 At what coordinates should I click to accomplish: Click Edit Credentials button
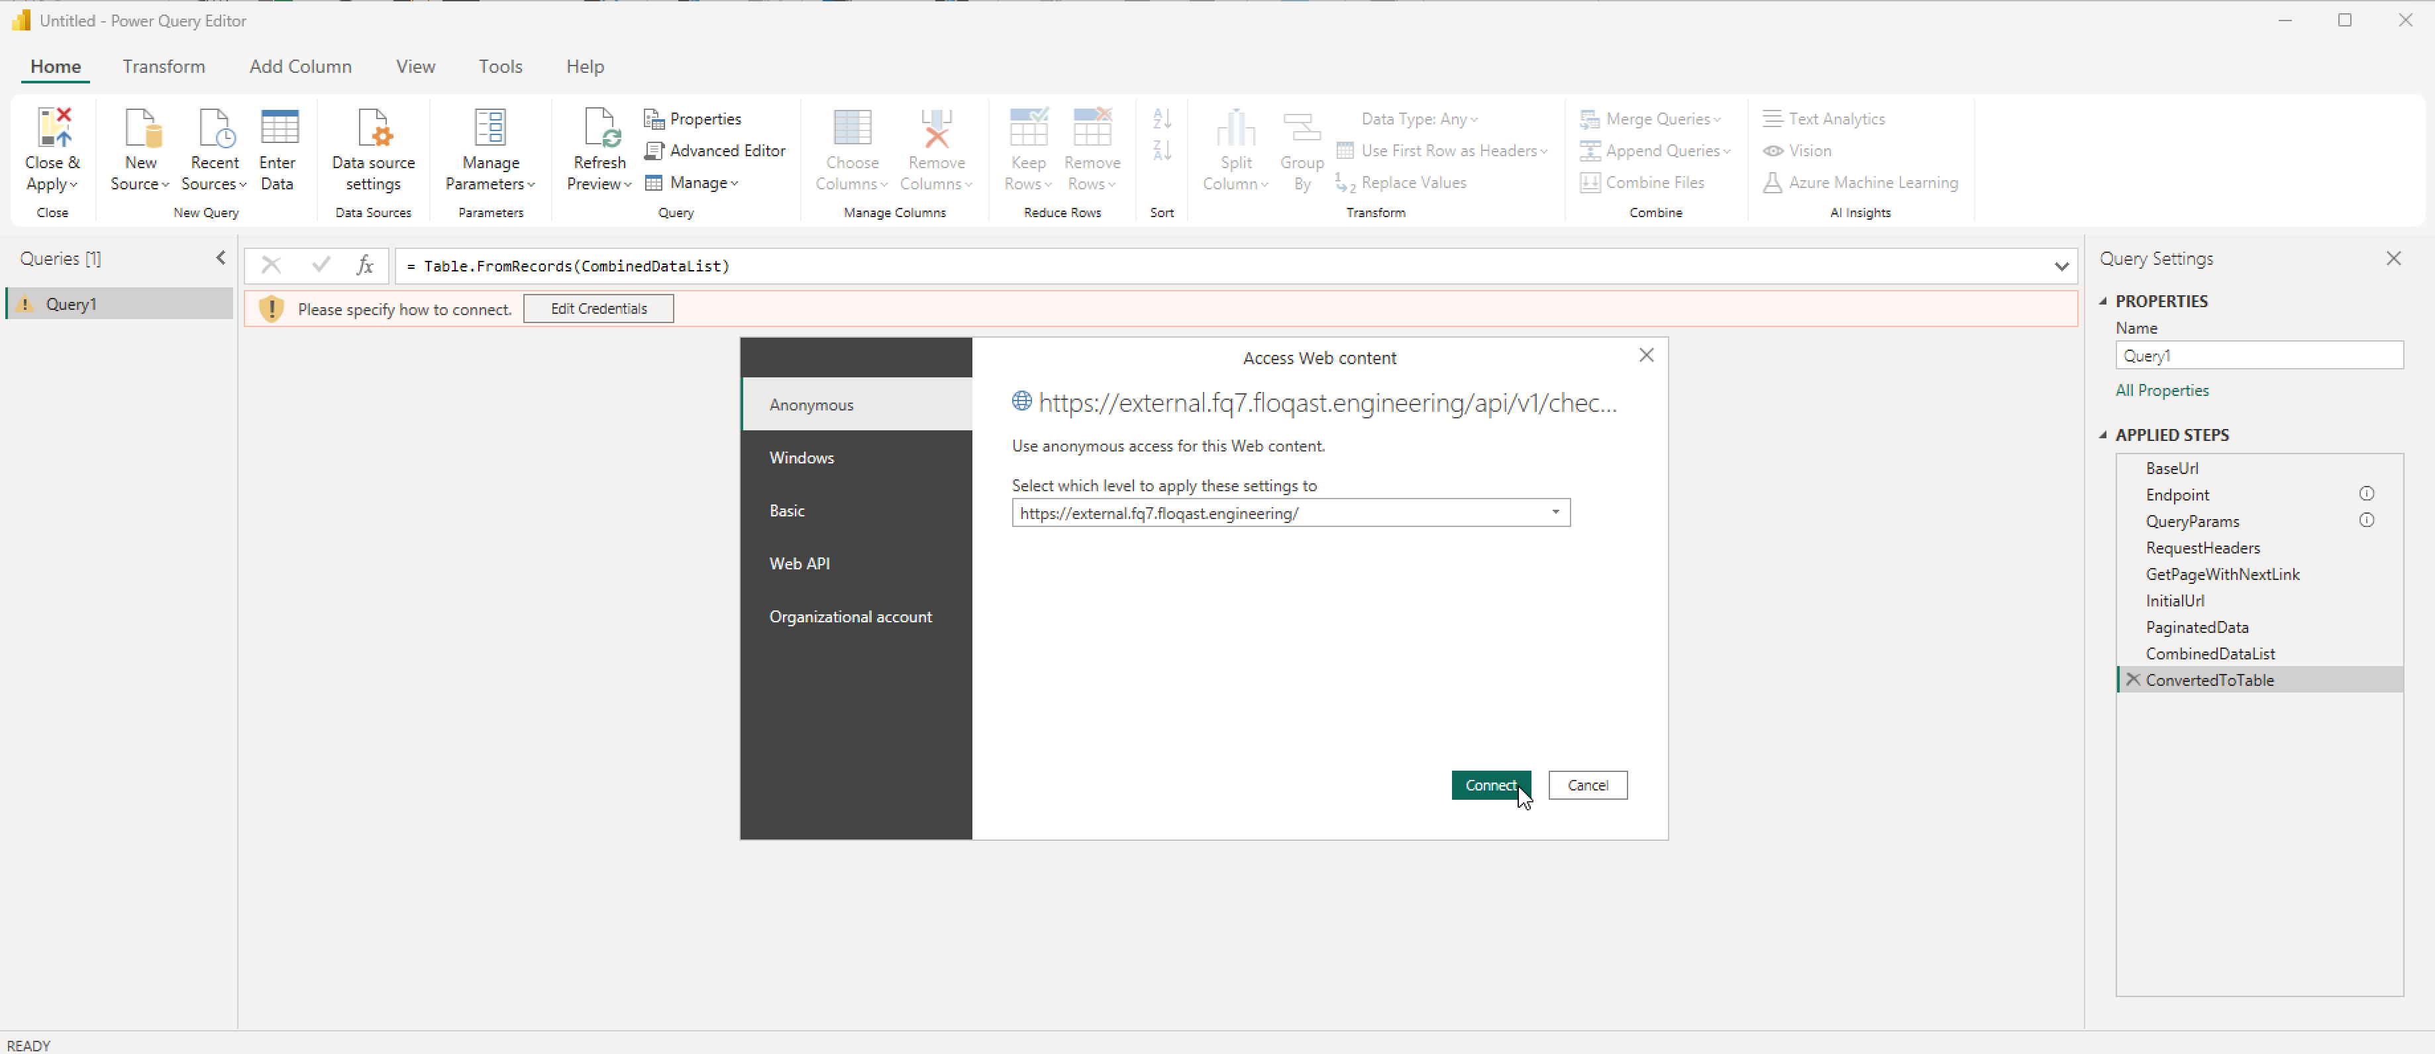[598, 309]
